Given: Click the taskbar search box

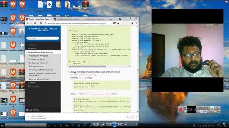Looking at the screenshot, I should click(x=26, y=126).
